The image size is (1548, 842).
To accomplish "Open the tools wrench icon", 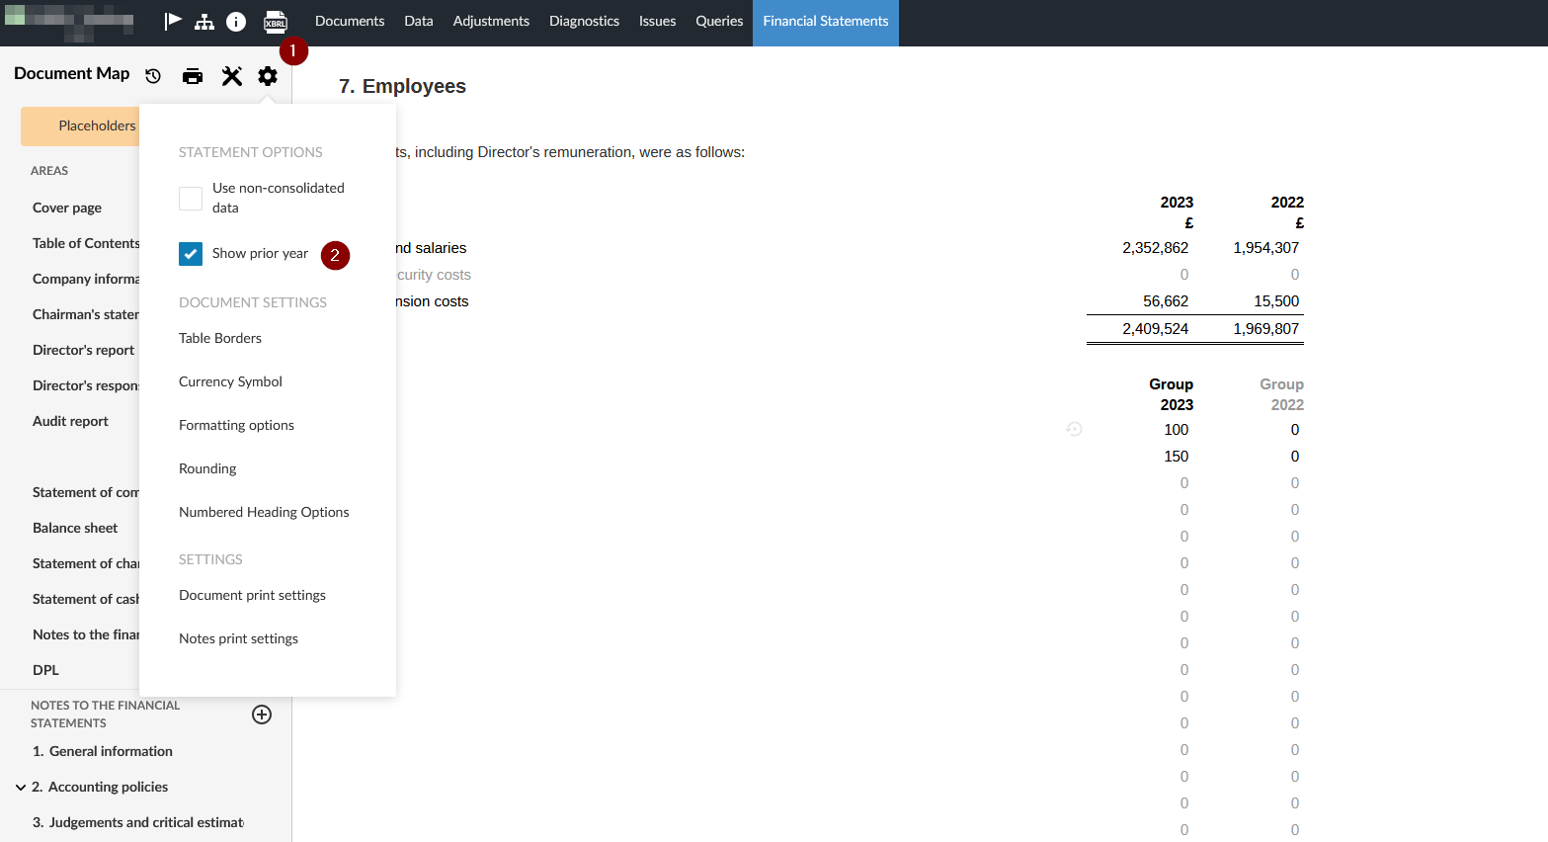I will pyautogui.click(x=232, y=76).
